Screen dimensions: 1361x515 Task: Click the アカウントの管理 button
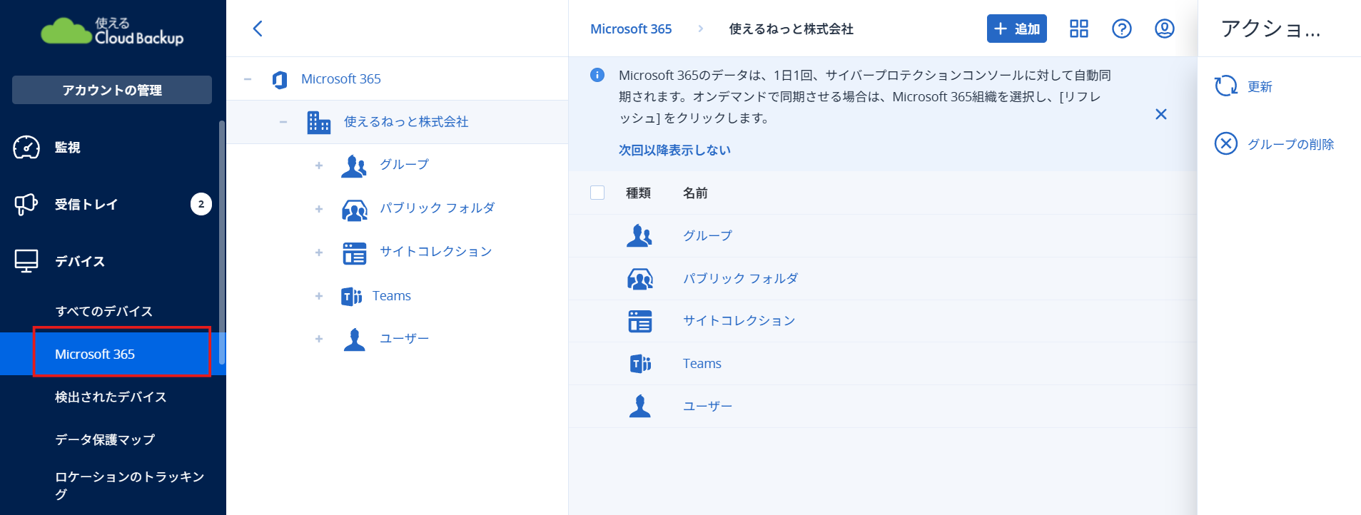coord(112,90)
